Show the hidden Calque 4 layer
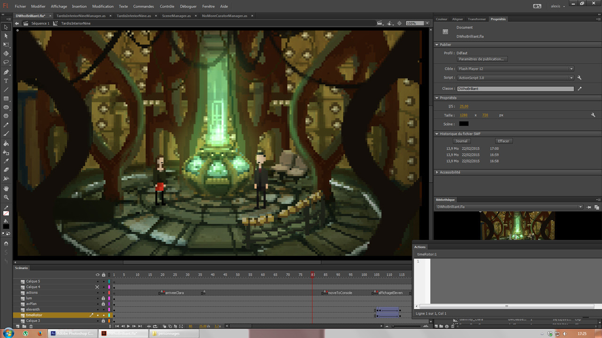602x338 pixels. click(97, 287)
